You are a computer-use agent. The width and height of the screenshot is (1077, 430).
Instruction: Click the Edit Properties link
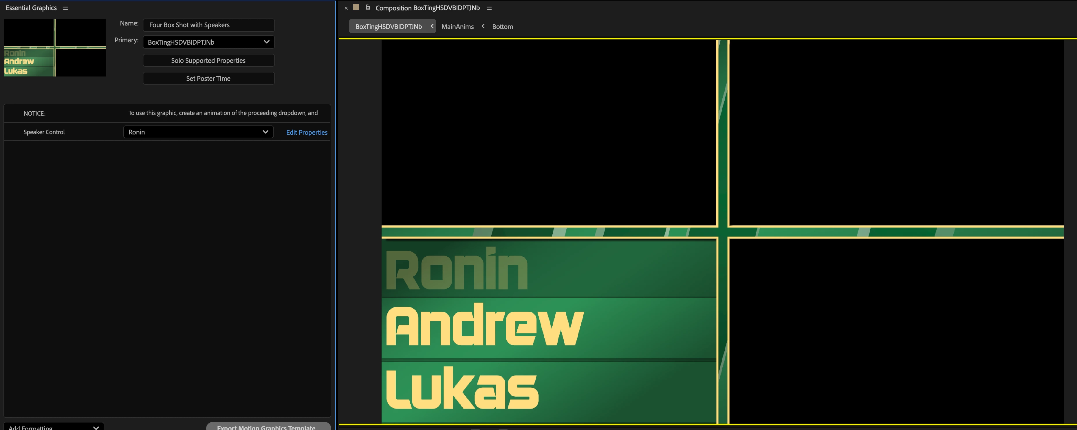click(307, 132)
